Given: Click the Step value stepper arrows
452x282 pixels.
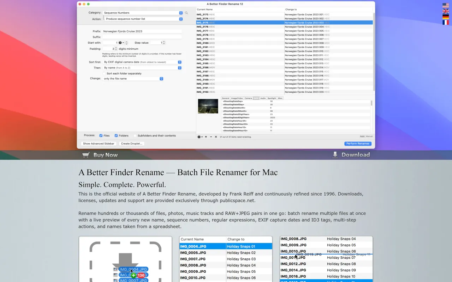Looking at the screenshot, I should pos(164,43).
